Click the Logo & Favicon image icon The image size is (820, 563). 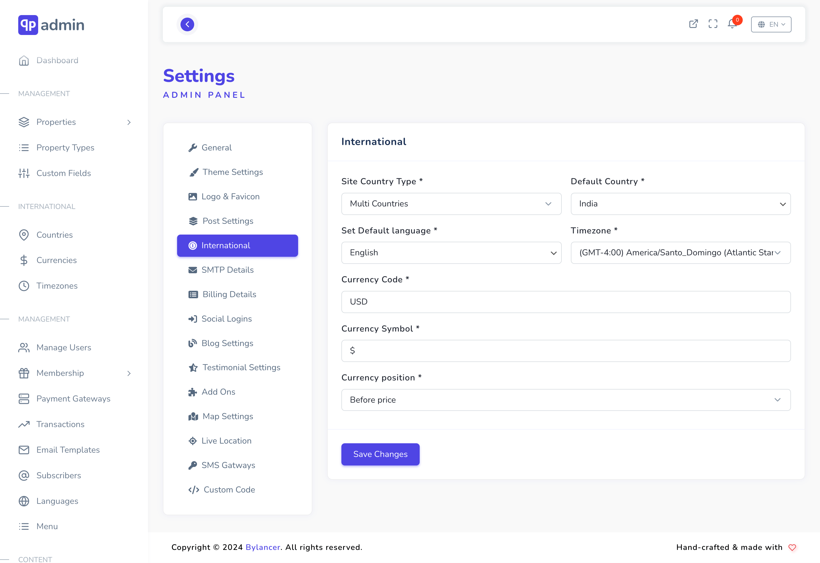(x=192, y=196)
